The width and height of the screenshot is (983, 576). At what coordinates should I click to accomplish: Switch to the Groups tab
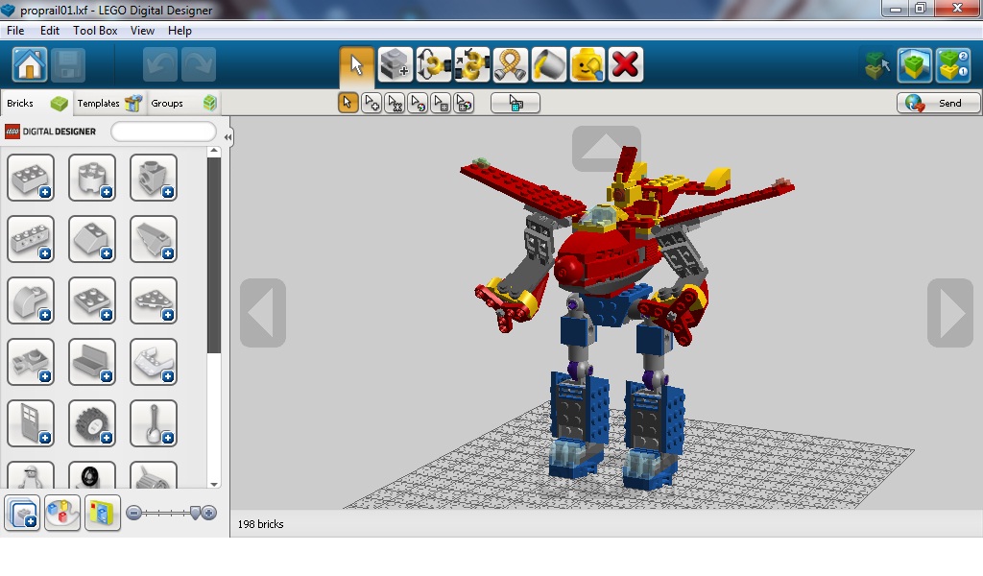[183, 103]
